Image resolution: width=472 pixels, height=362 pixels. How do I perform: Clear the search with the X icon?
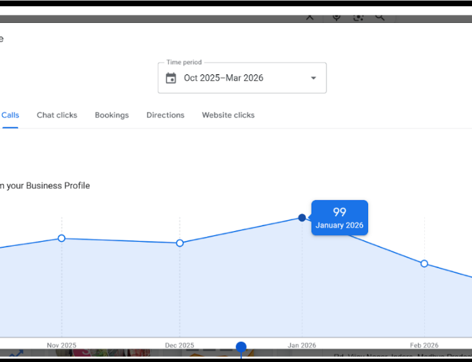coord(309,17)
